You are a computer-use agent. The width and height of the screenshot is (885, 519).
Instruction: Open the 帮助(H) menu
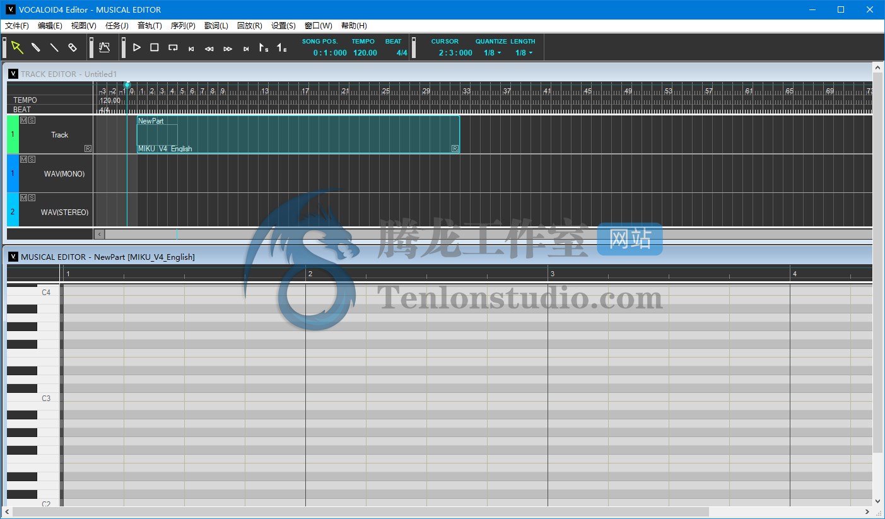[x=354, y=26]
